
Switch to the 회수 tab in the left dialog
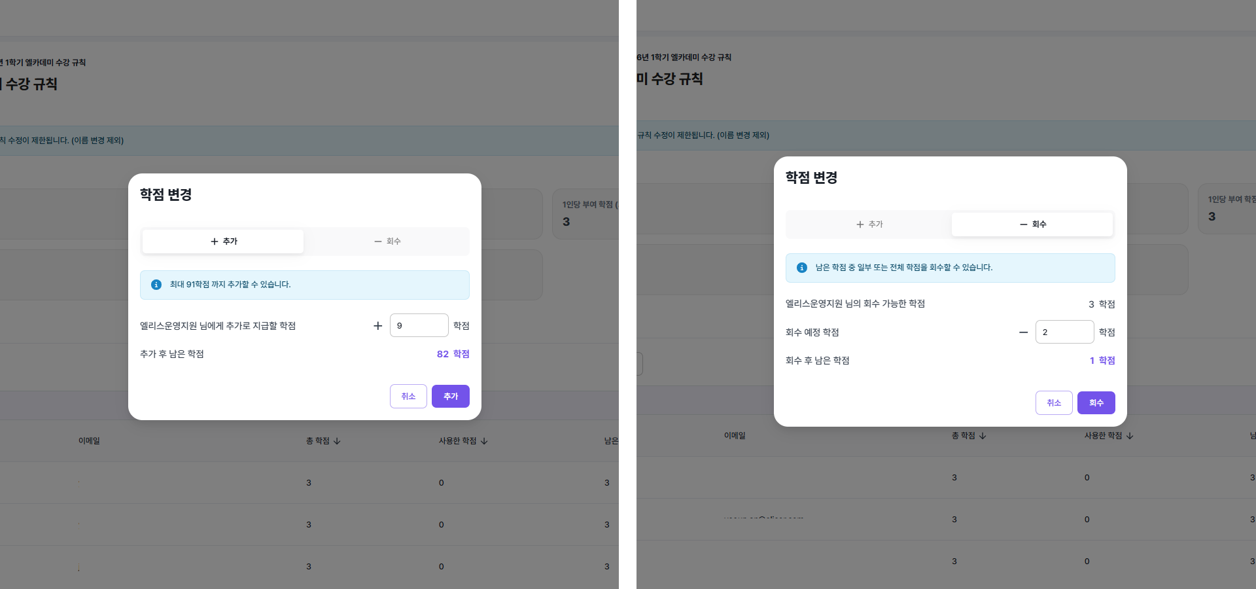(387, 241)
